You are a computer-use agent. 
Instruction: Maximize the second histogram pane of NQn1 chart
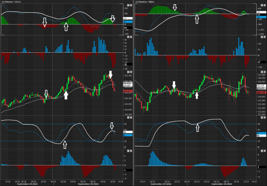point(262,37)
